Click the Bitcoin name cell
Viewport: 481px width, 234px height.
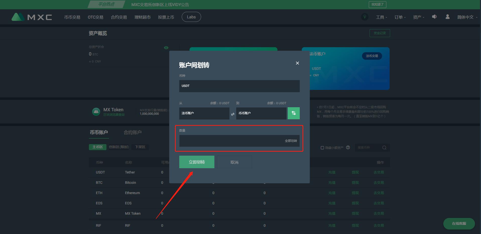(130, 183)
